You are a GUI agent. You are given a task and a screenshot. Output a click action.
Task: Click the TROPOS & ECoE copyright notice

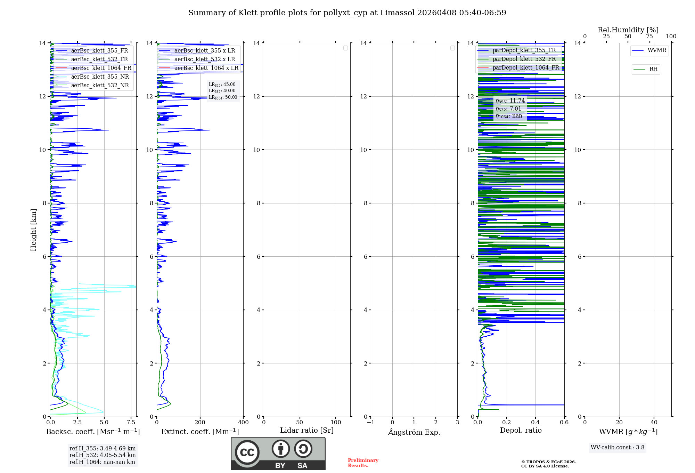tap(548, 464)
